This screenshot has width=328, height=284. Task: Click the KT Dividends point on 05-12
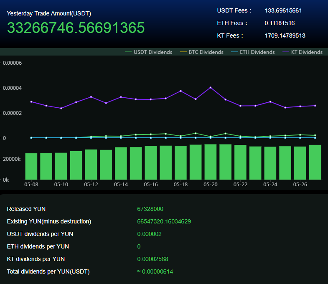(x=91, y=97)
